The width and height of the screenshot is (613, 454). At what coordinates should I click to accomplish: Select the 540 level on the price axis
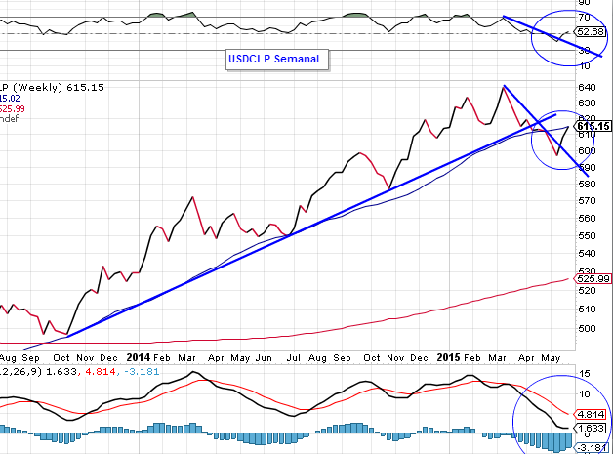587,254
